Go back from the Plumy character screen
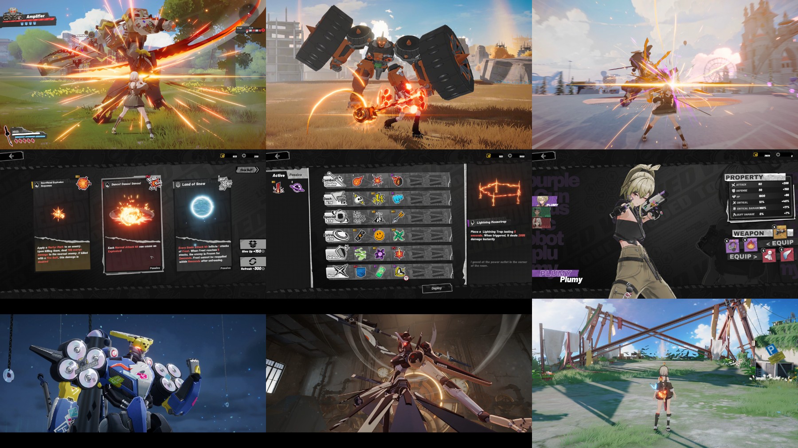Screen dimensions: 798x448 pyautogui.click(x=544, y=156)
